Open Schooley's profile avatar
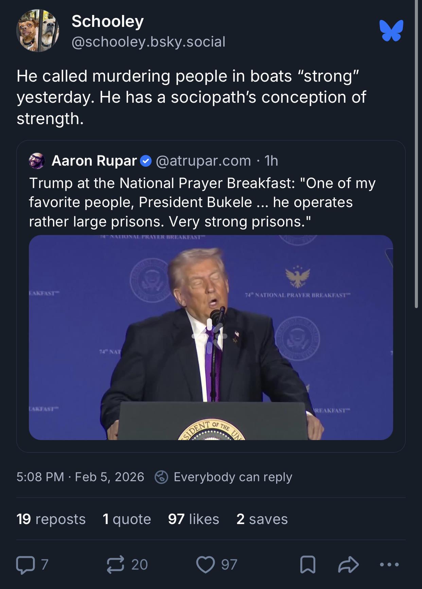This screenshot has height=589, width=422. pyautogui.click(x=38, y=31)
